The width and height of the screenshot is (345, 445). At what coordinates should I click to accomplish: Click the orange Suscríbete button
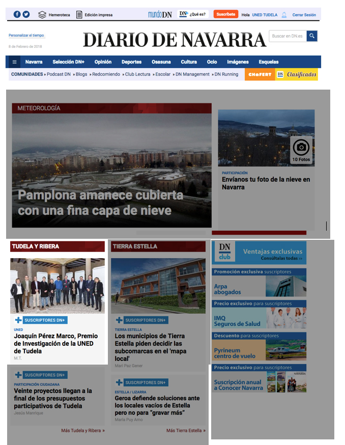[x=226, y=14]
